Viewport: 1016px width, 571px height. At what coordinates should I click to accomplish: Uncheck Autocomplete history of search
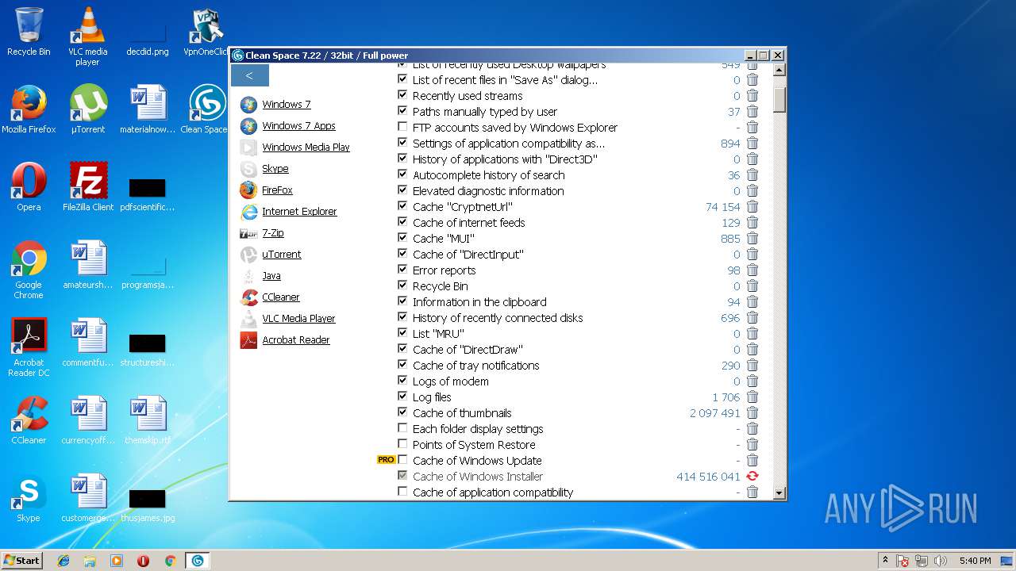(x=402, y=174)
